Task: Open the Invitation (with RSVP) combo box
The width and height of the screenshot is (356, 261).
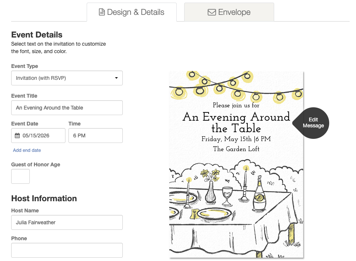Action: tap(67, 78)
